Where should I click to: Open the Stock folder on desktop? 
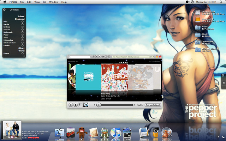(x=198, y=35)
